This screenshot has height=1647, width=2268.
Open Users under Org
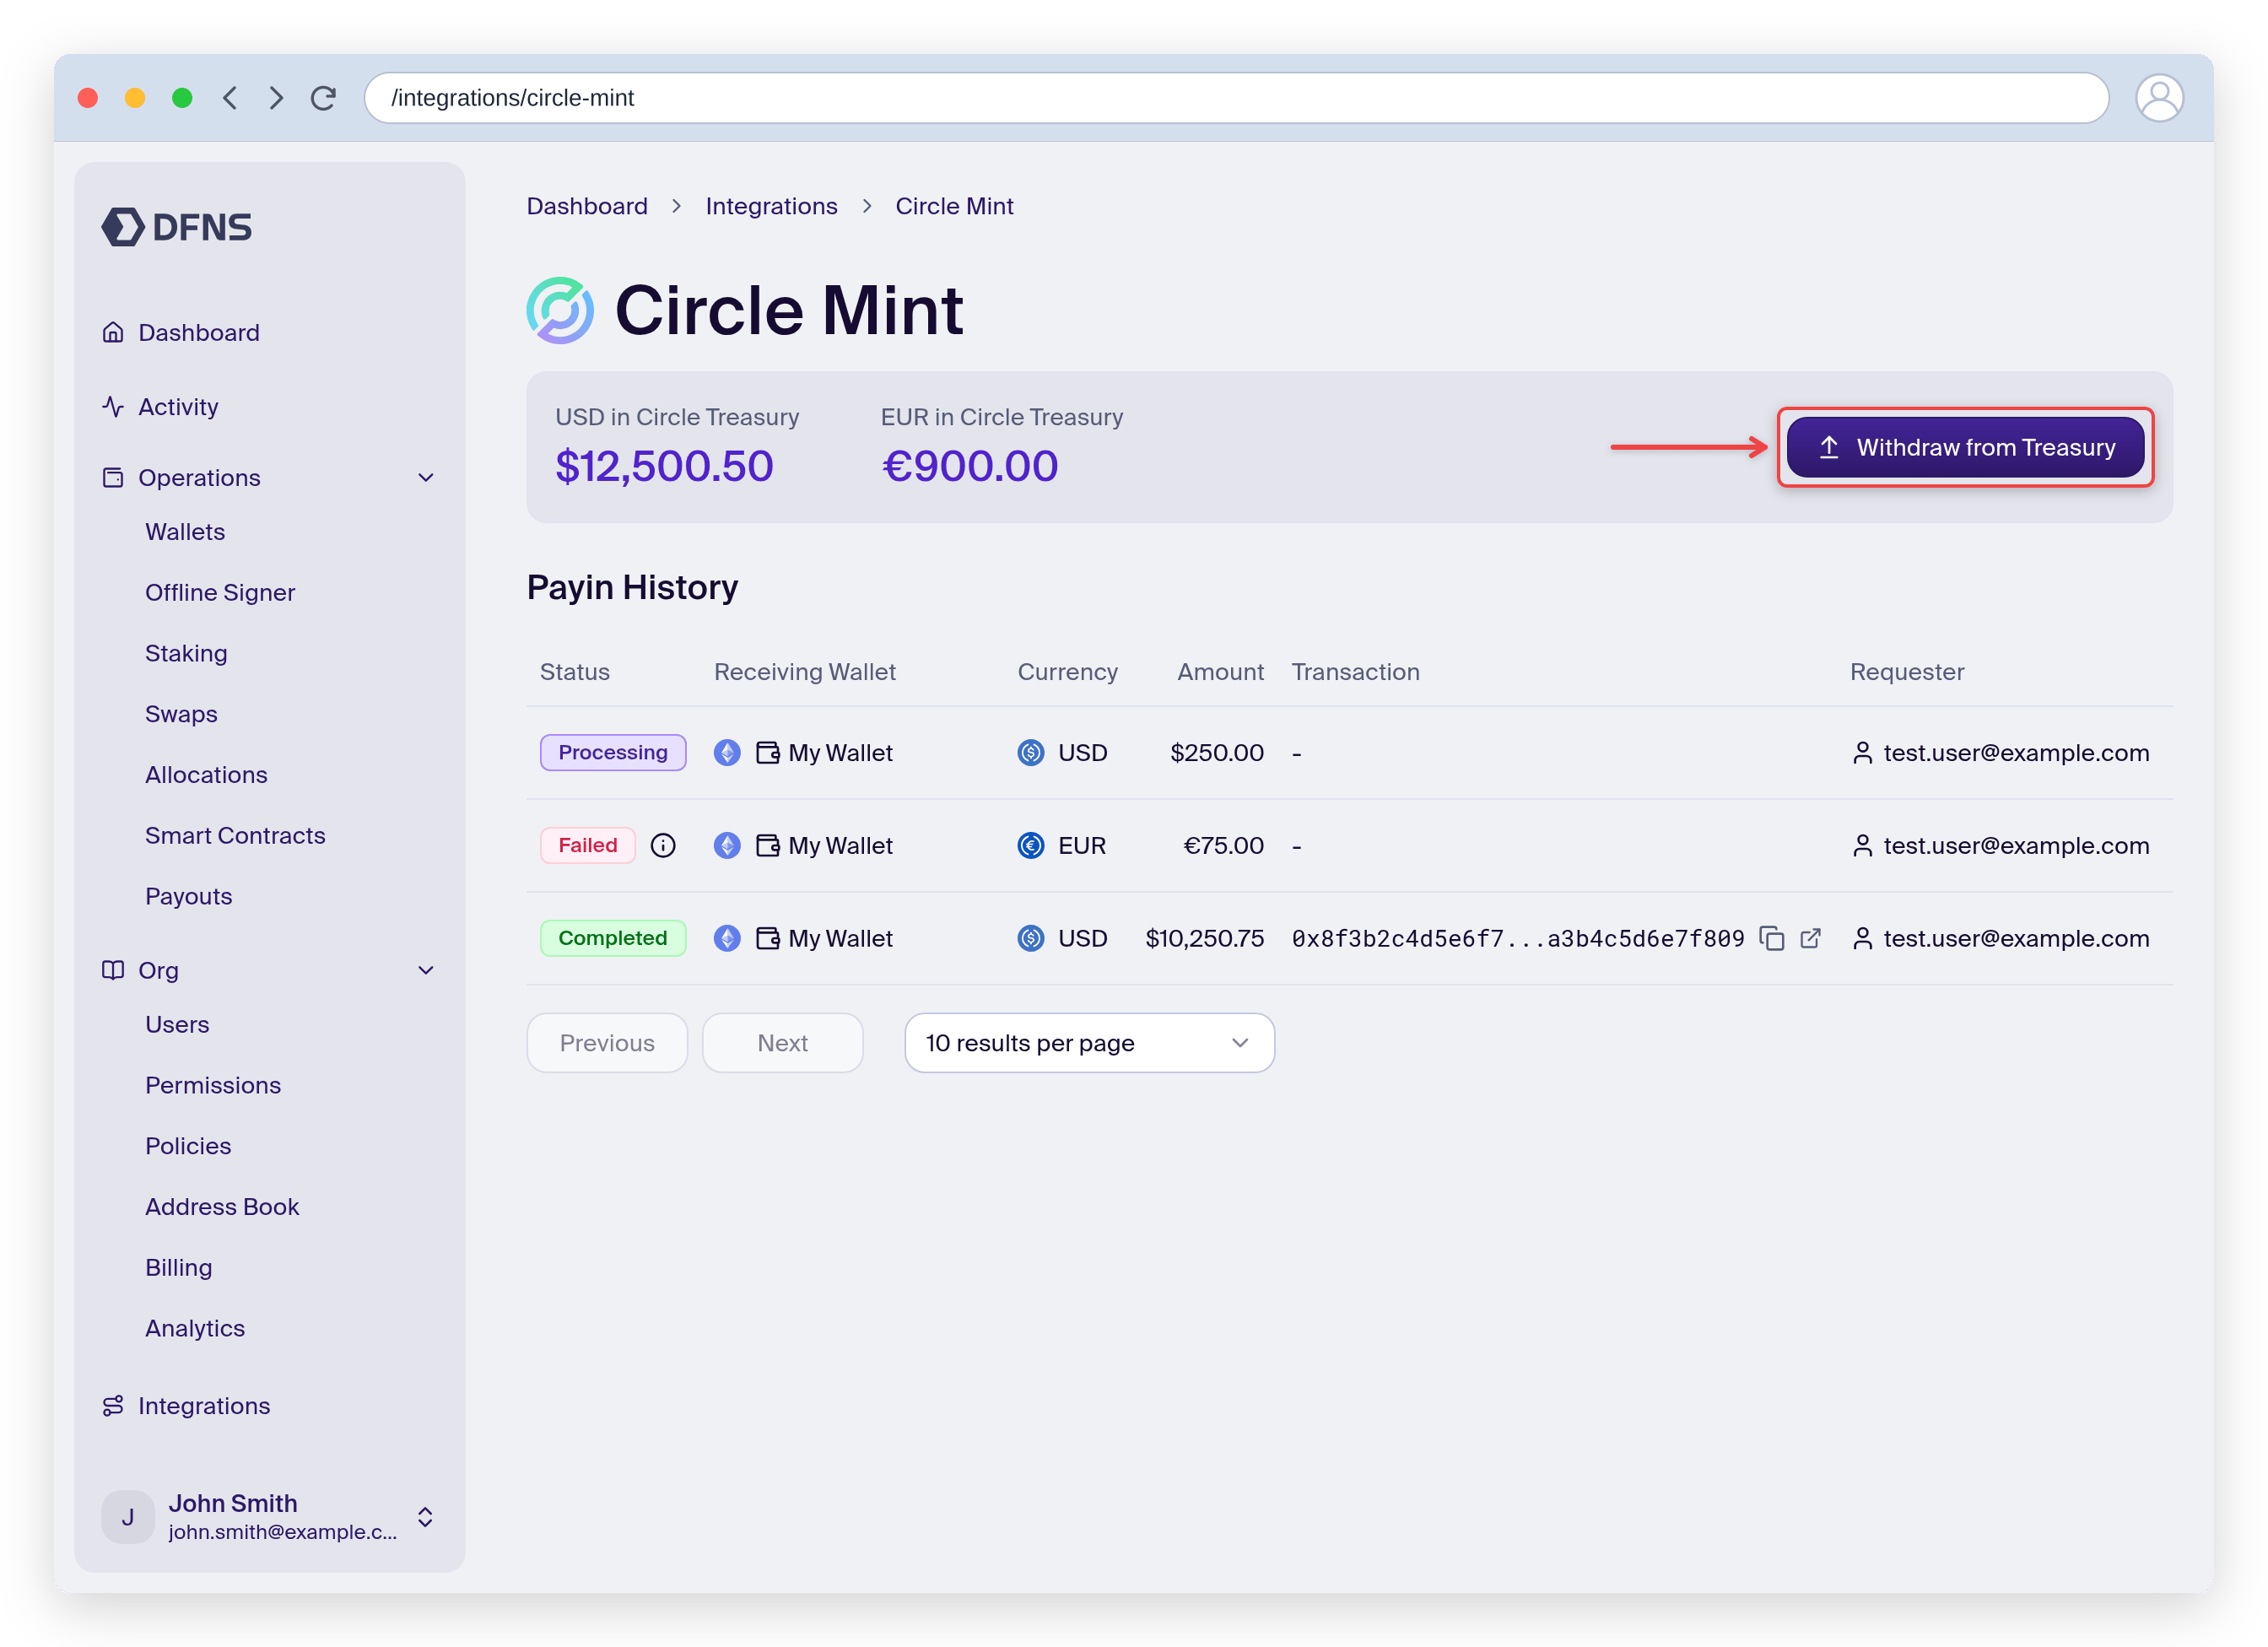coord(177,1024)
